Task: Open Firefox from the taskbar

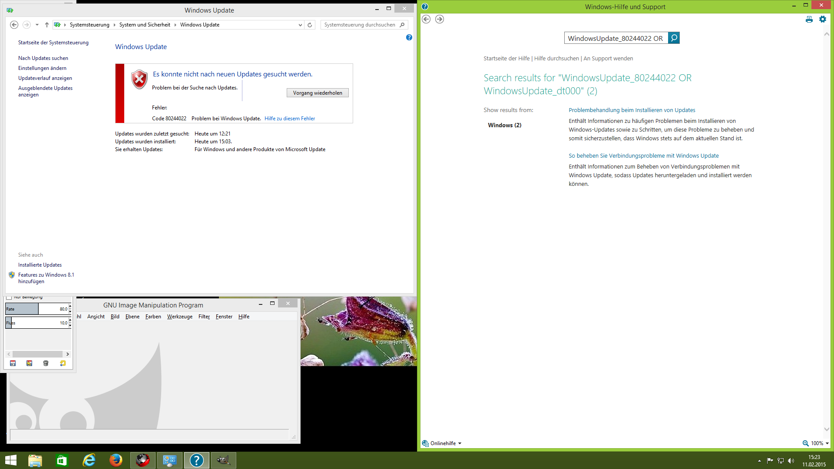Action: click(x=116, y=460)
